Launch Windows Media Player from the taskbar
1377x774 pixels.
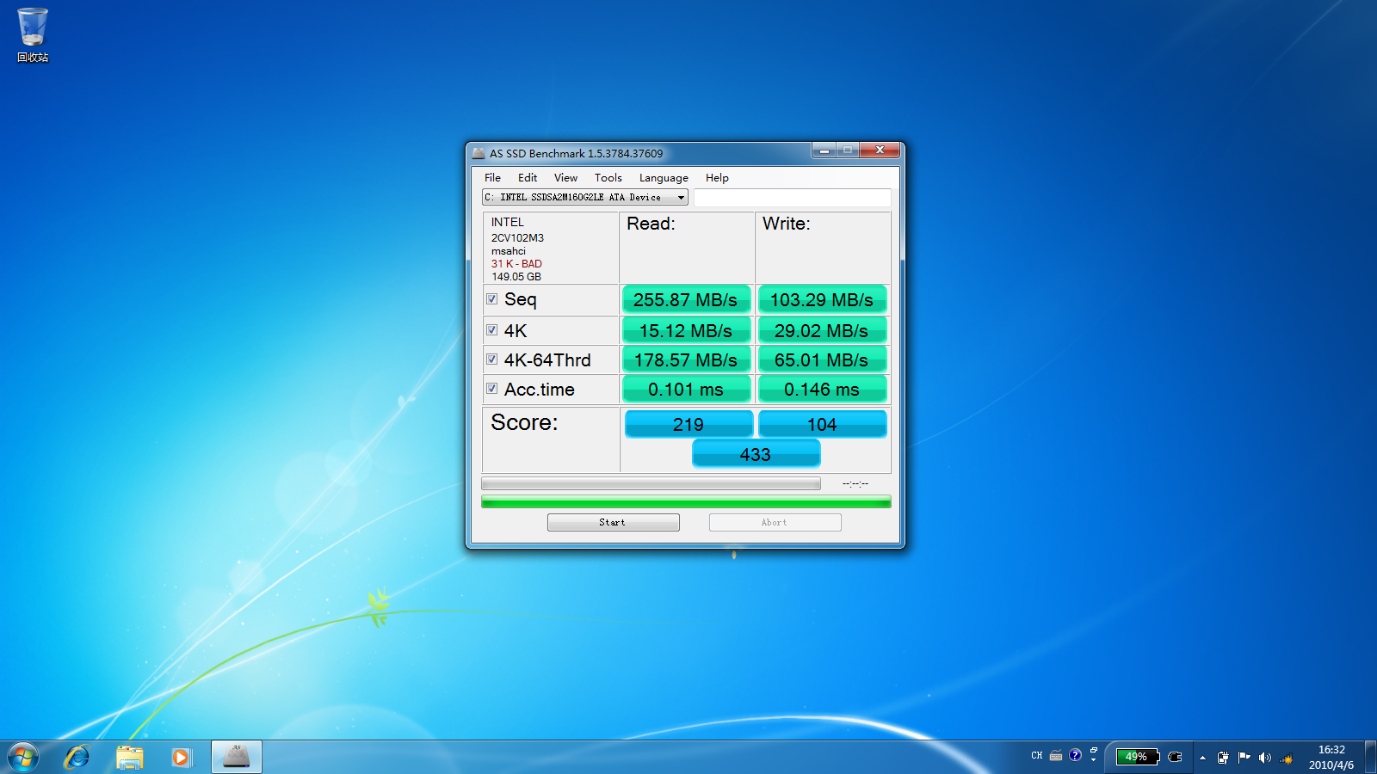click(x=181, y=758)
